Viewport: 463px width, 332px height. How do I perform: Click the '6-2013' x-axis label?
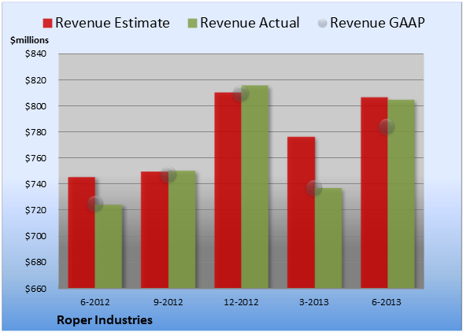point(387,302)
